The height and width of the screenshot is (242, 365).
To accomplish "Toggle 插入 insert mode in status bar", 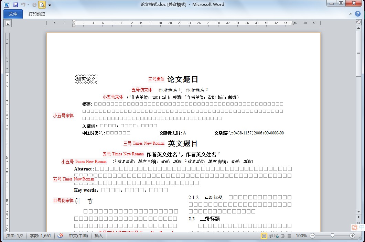I will pyautogui.click(x=98, y=236).
